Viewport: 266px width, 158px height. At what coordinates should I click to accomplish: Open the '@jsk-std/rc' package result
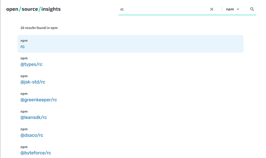(x=33, y=82)
